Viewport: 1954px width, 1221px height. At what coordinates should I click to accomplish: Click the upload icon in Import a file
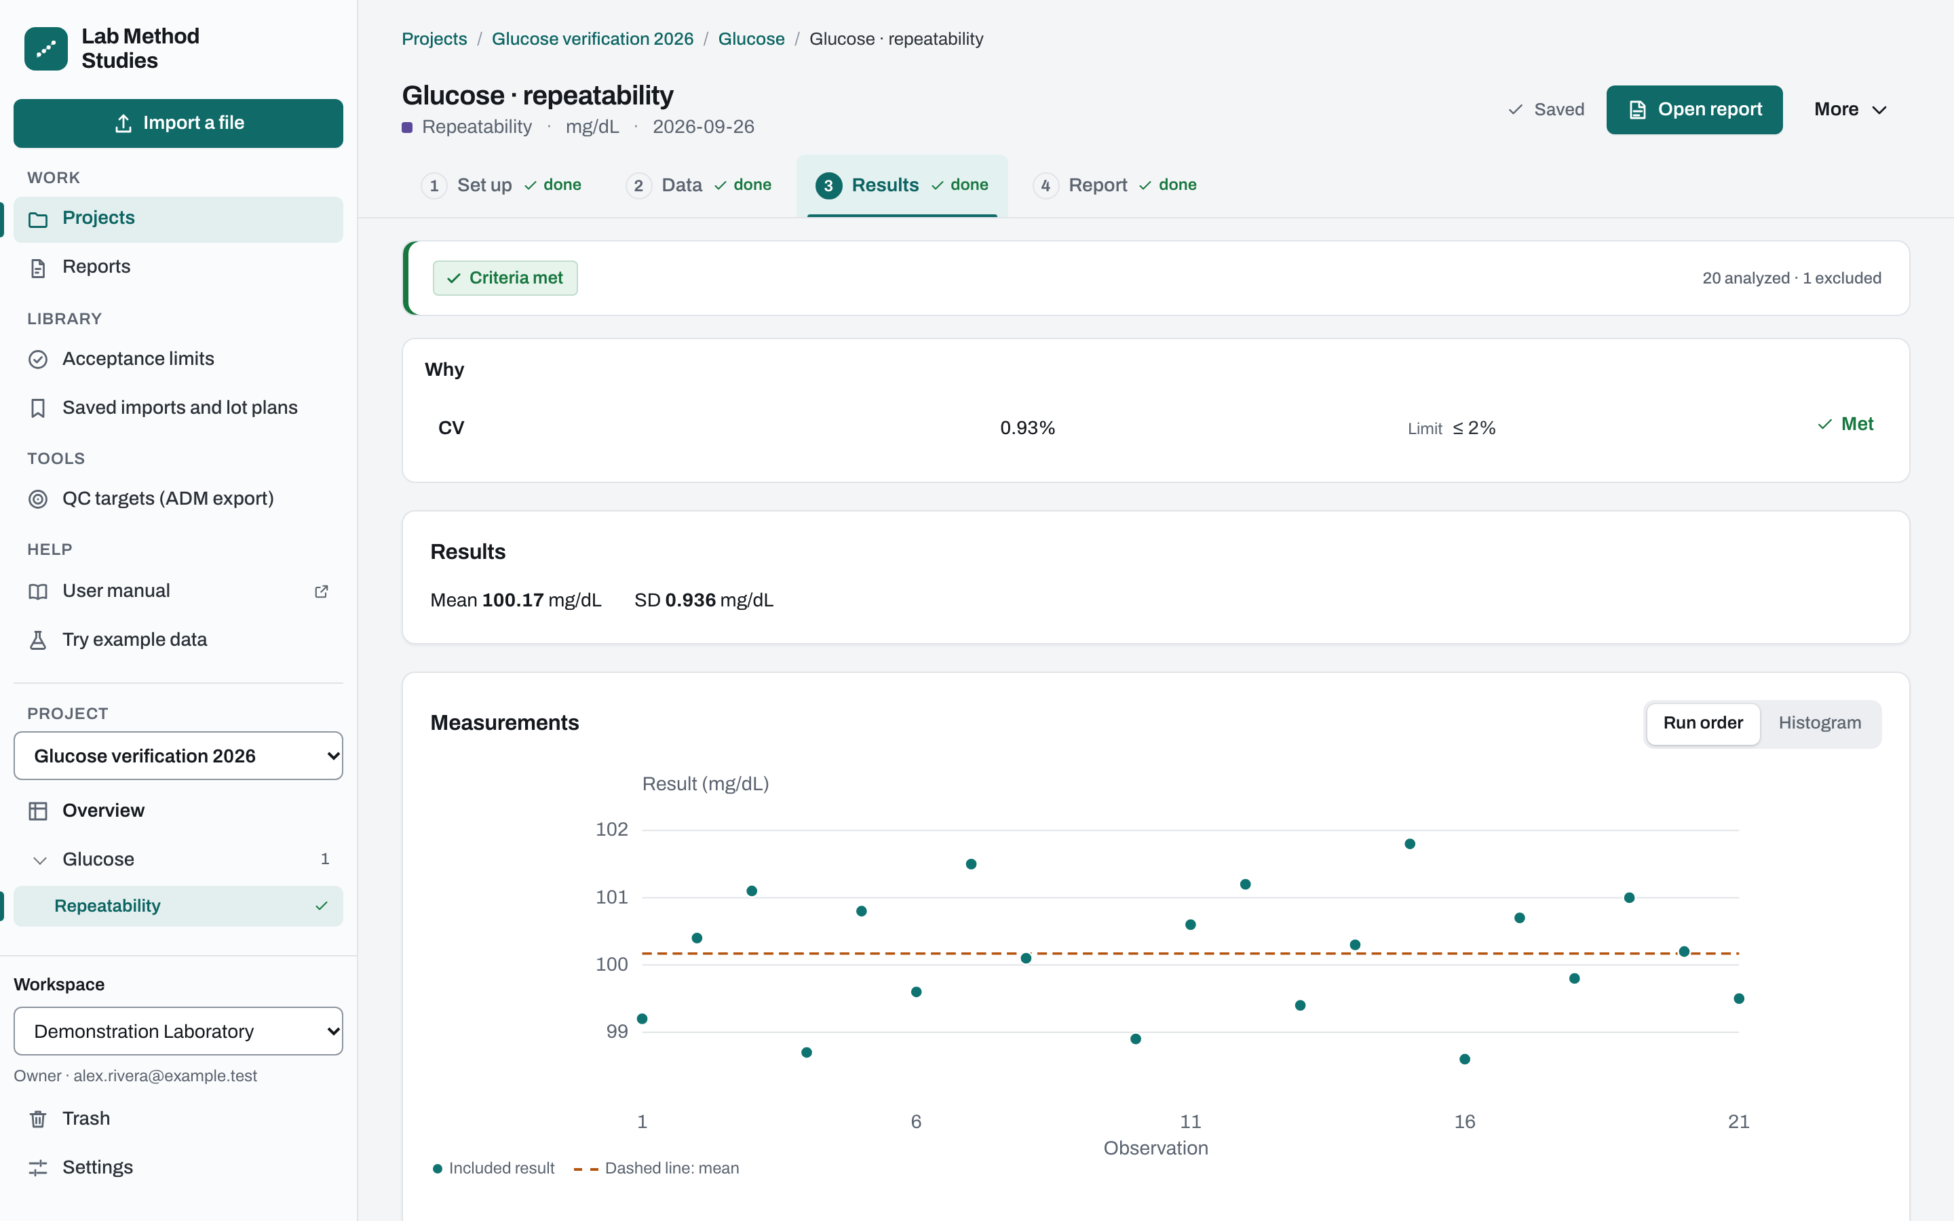pyautogui.click(x=123, y=123)
